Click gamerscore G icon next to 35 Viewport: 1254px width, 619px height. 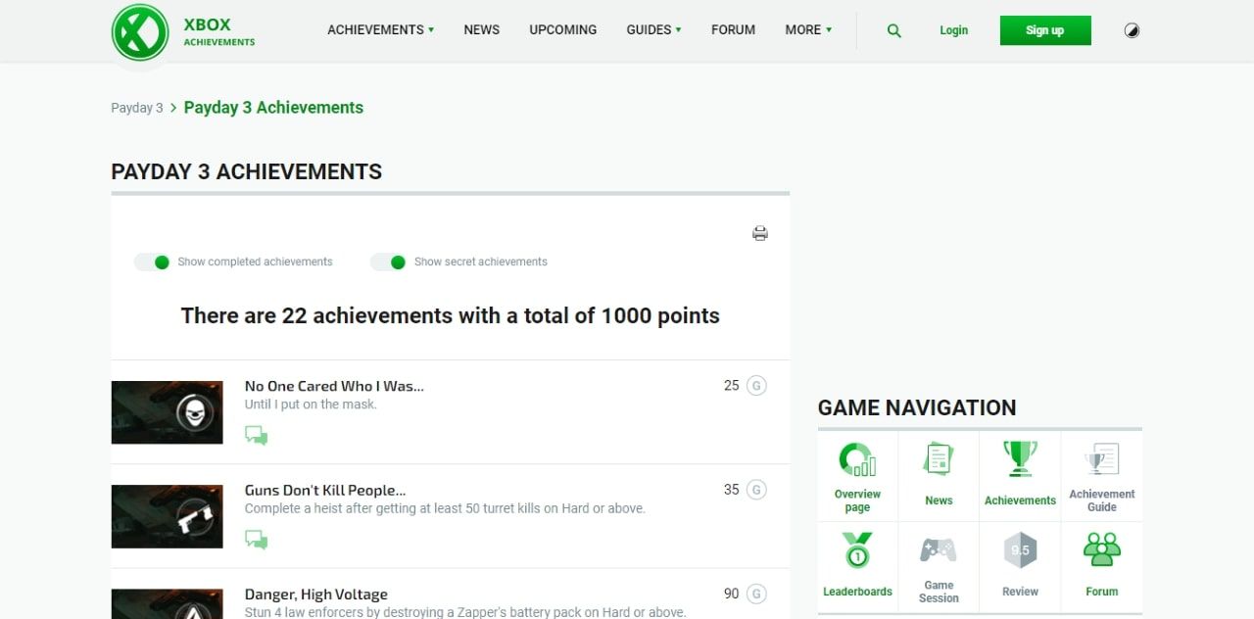[756, 490]
